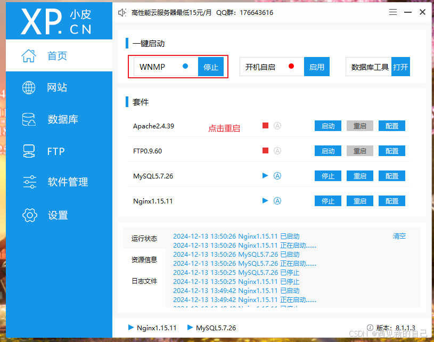The height and width of the screenshot is (342, 434).
Task: Open the 首页 home icon in sidebar
Action: pyautogui.click(x=28, y=55)
